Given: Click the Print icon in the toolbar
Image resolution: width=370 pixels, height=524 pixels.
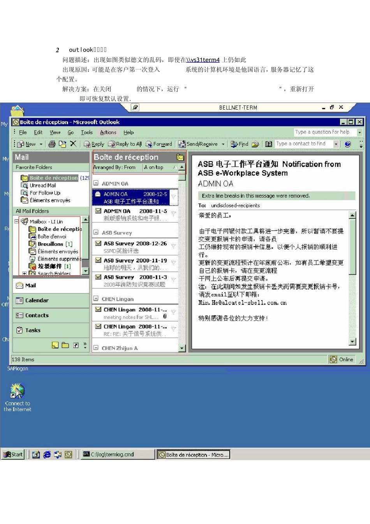Looking at the screenshot, I should pyautogui.click(x=52, y=144).
